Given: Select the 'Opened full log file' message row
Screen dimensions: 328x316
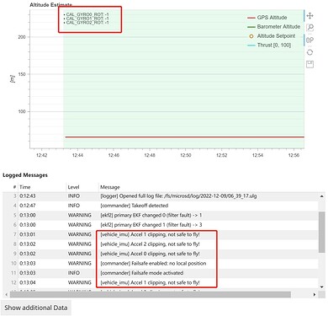Looking at the screenshot, I should coord(161,196).
